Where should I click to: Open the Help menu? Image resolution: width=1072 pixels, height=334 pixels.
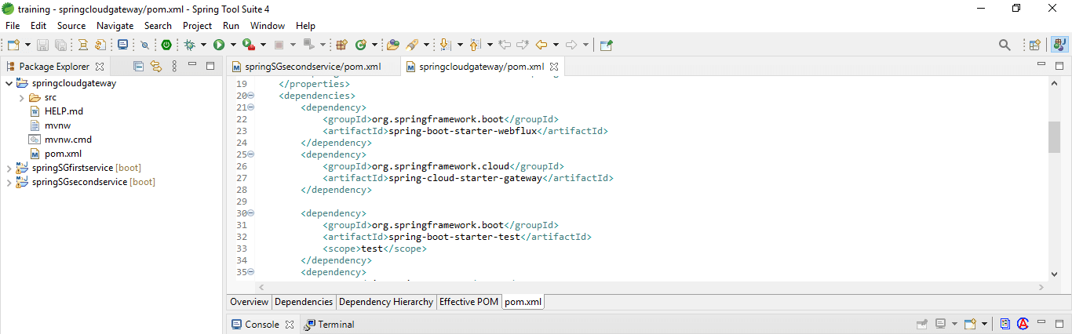click(x=305, y=26)
